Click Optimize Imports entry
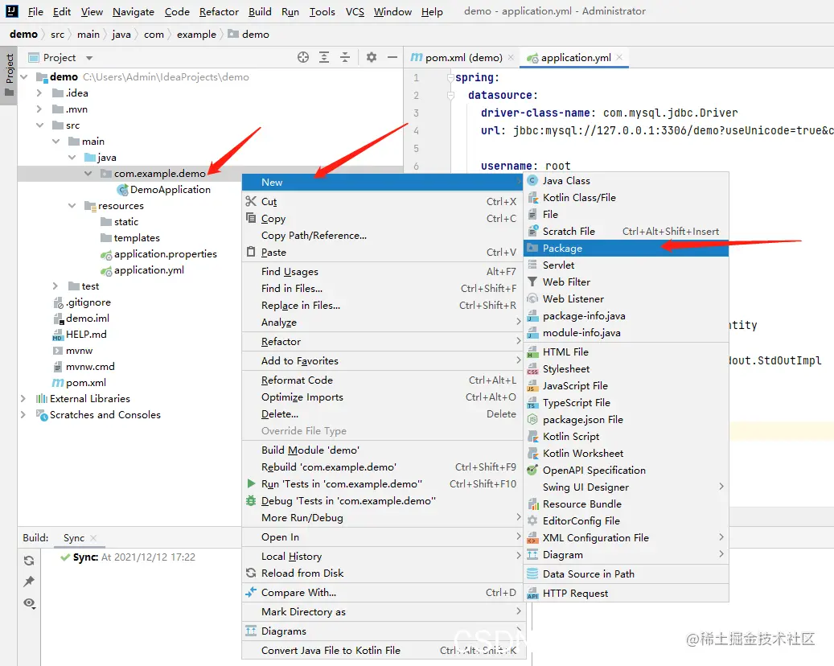The image size is (834, 666). point(383,397)
